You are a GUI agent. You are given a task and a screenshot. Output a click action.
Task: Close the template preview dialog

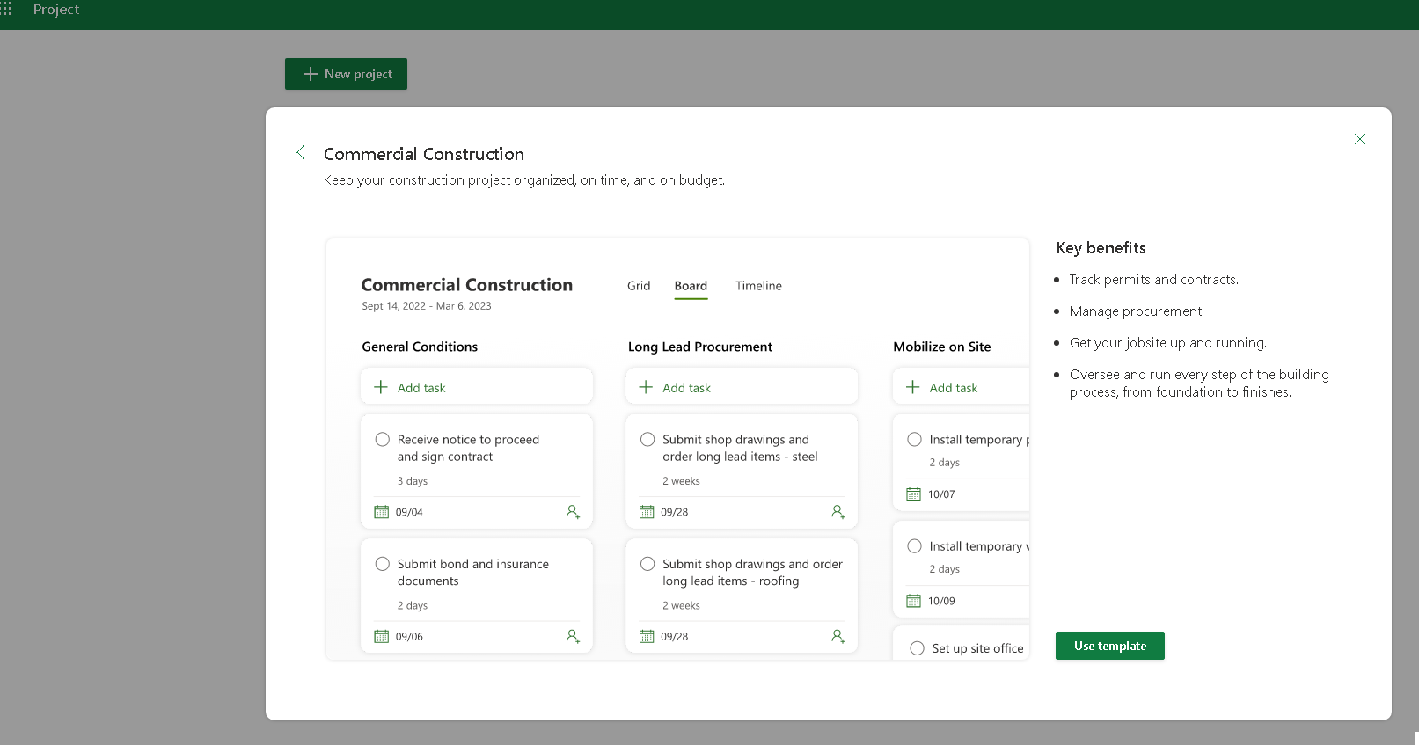1359,139
